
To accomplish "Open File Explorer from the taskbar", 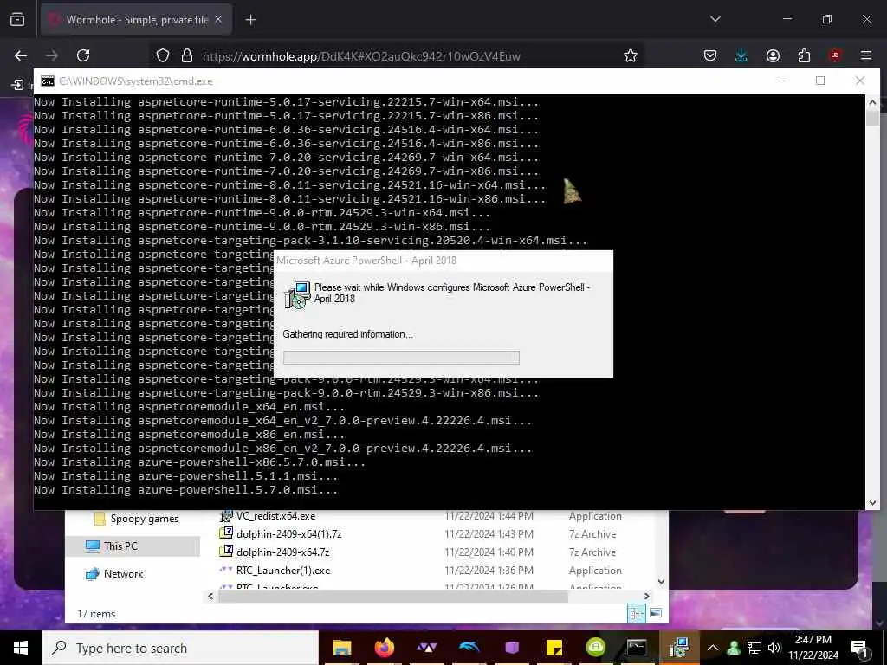I will click(x=341, y=648).
